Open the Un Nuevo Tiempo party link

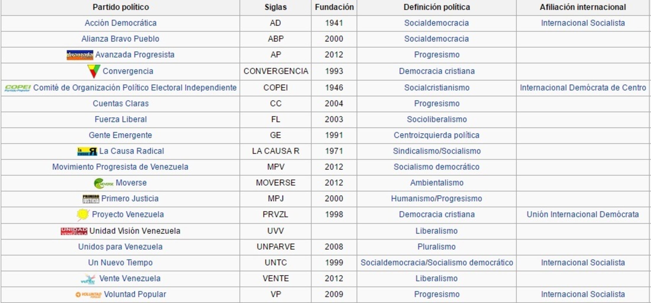(x=120, y=263)
